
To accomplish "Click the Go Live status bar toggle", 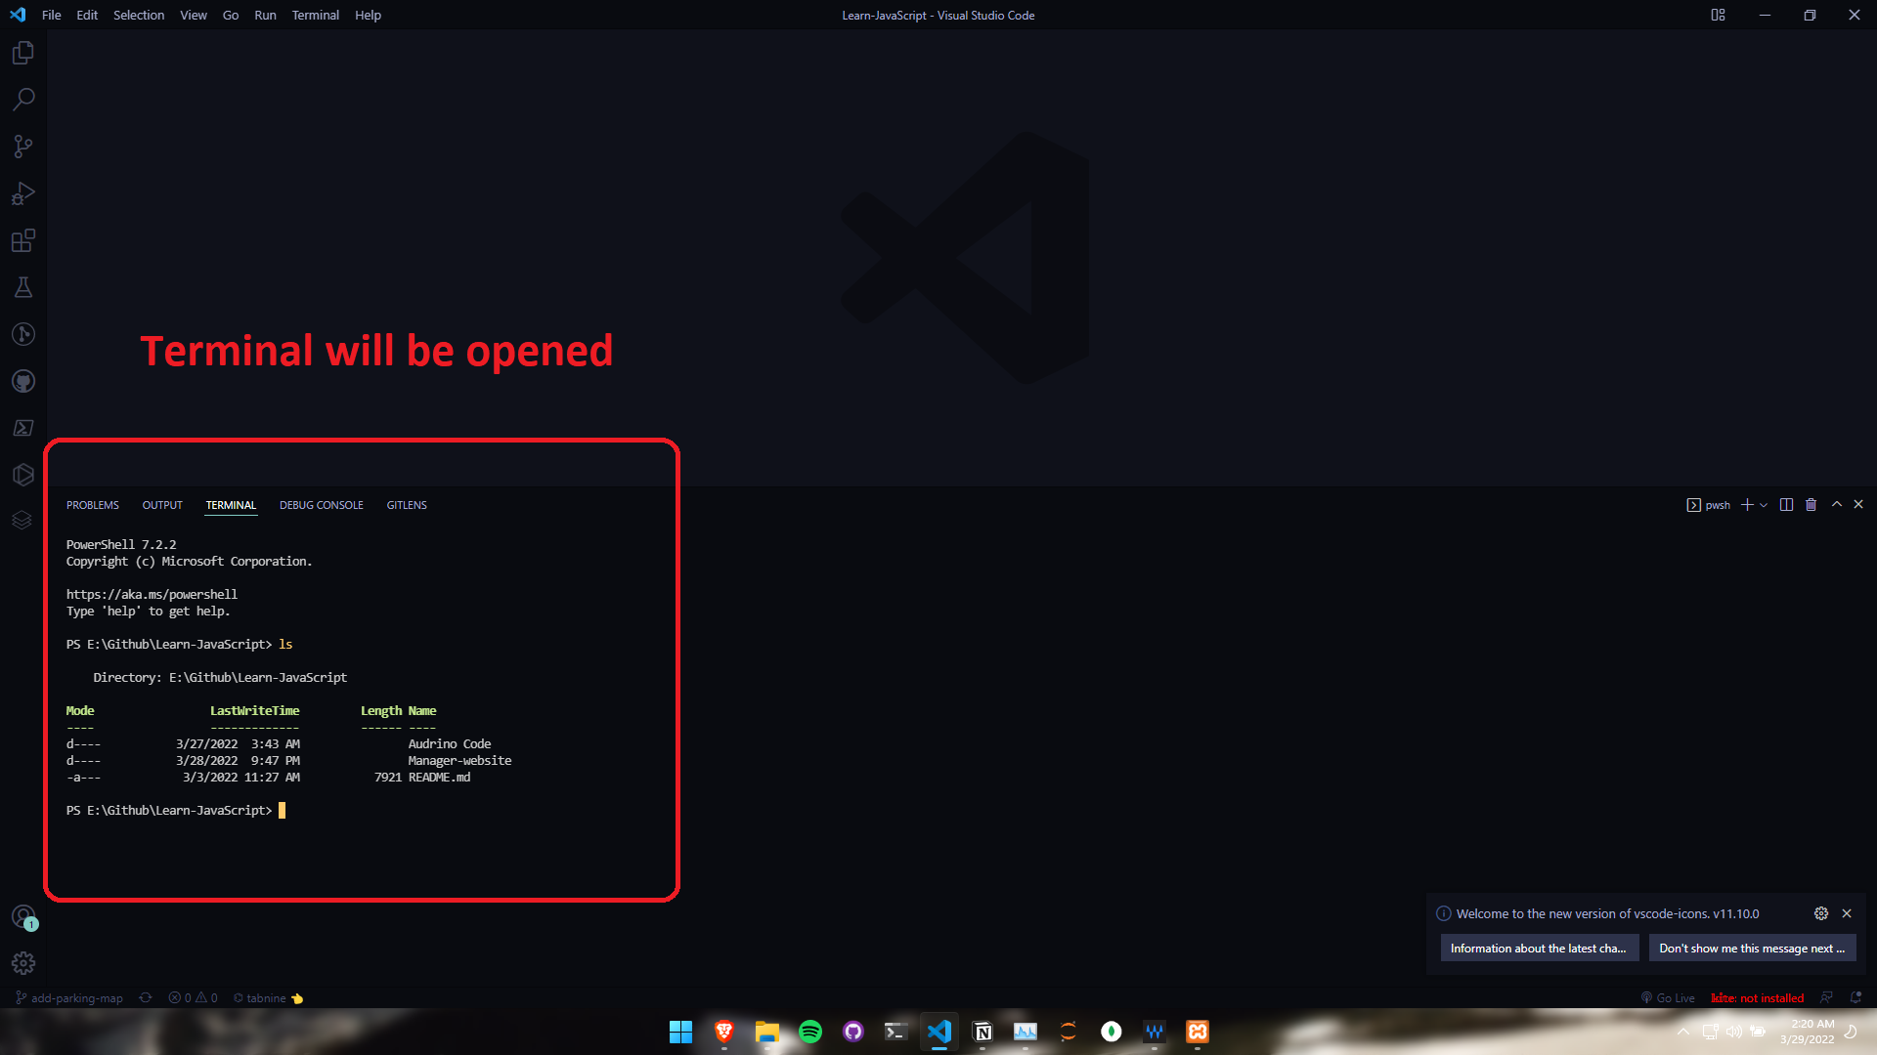I will (1671, 997).
